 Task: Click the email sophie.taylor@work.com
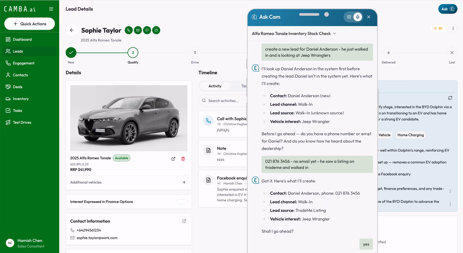click(97, 238)
